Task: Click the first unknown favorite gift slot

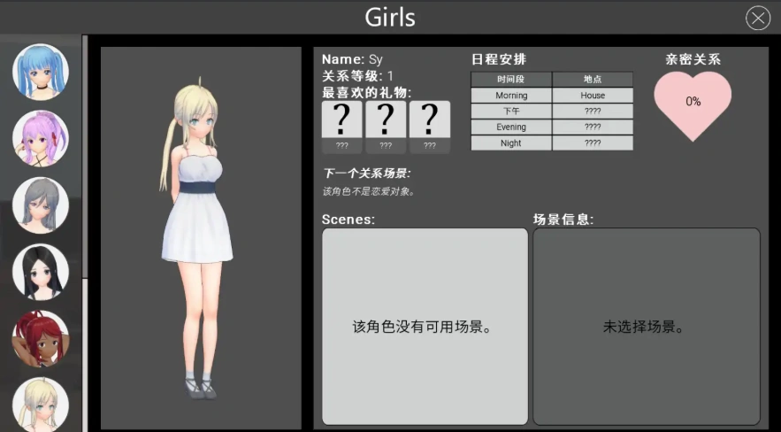Action: click(x=341, y=120)
